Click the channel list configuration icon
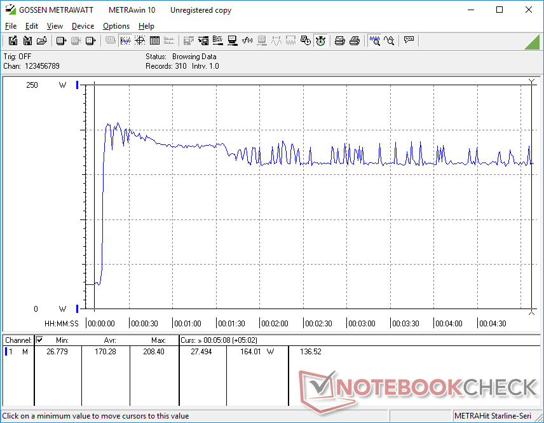This screenshot has height=423, width=544. [217, 41]
